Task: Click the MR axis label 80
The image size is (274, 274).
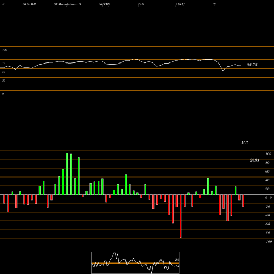Action: (x=267, y=163)
